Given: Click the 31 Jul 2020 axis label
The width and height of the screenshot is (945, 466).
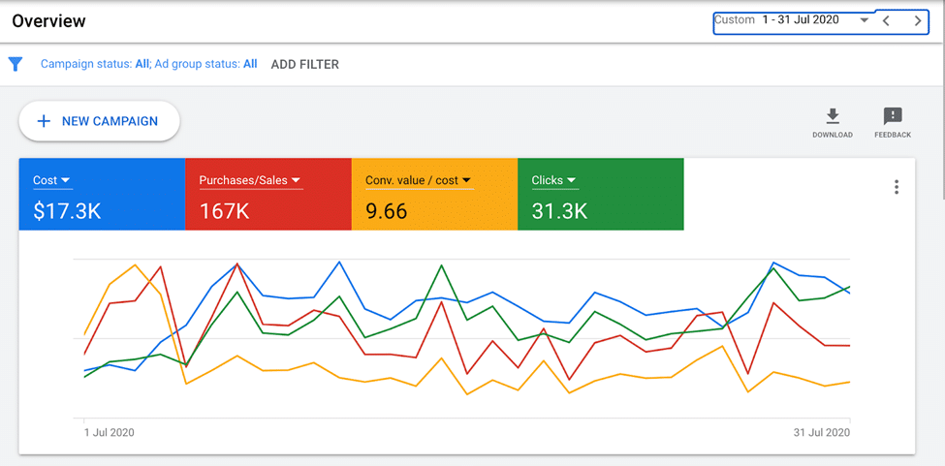Looking at the screenshot, I should pos(822,432).
